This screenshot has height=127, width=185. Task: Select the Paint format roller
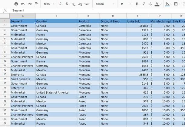[36, 4]
